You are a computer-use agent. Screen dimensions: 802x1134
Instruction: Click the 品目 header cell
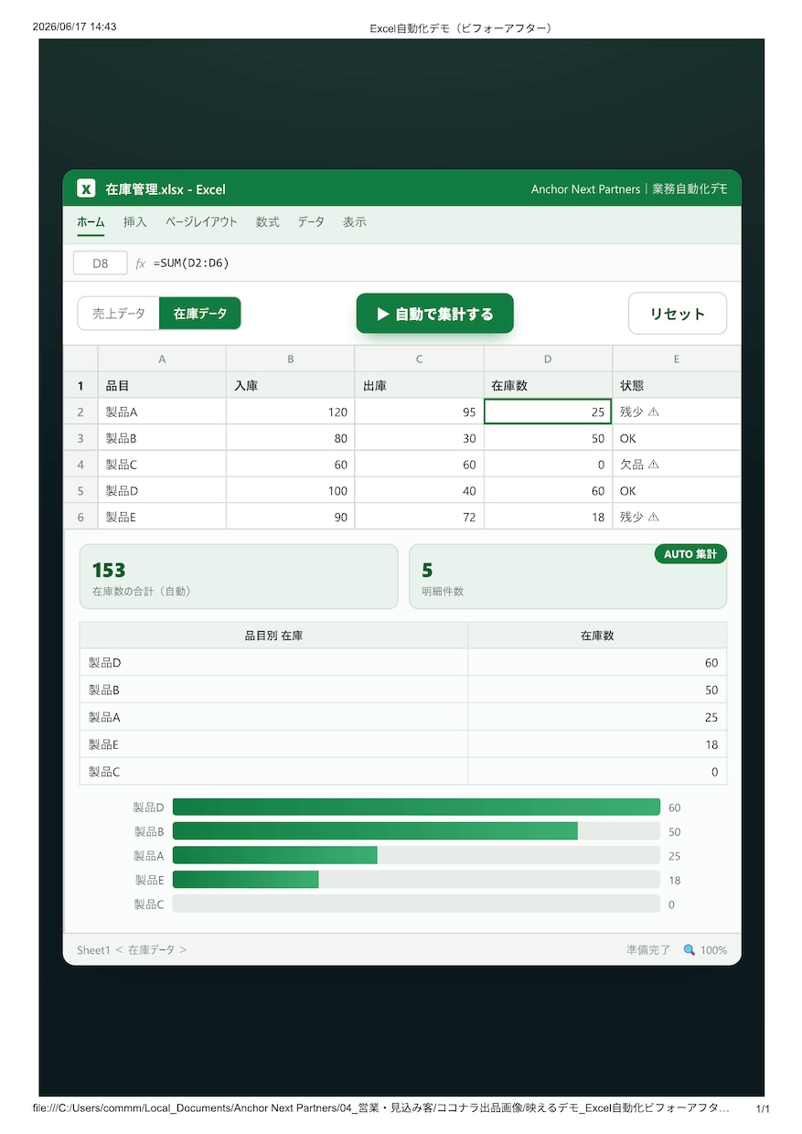point(162,386)
